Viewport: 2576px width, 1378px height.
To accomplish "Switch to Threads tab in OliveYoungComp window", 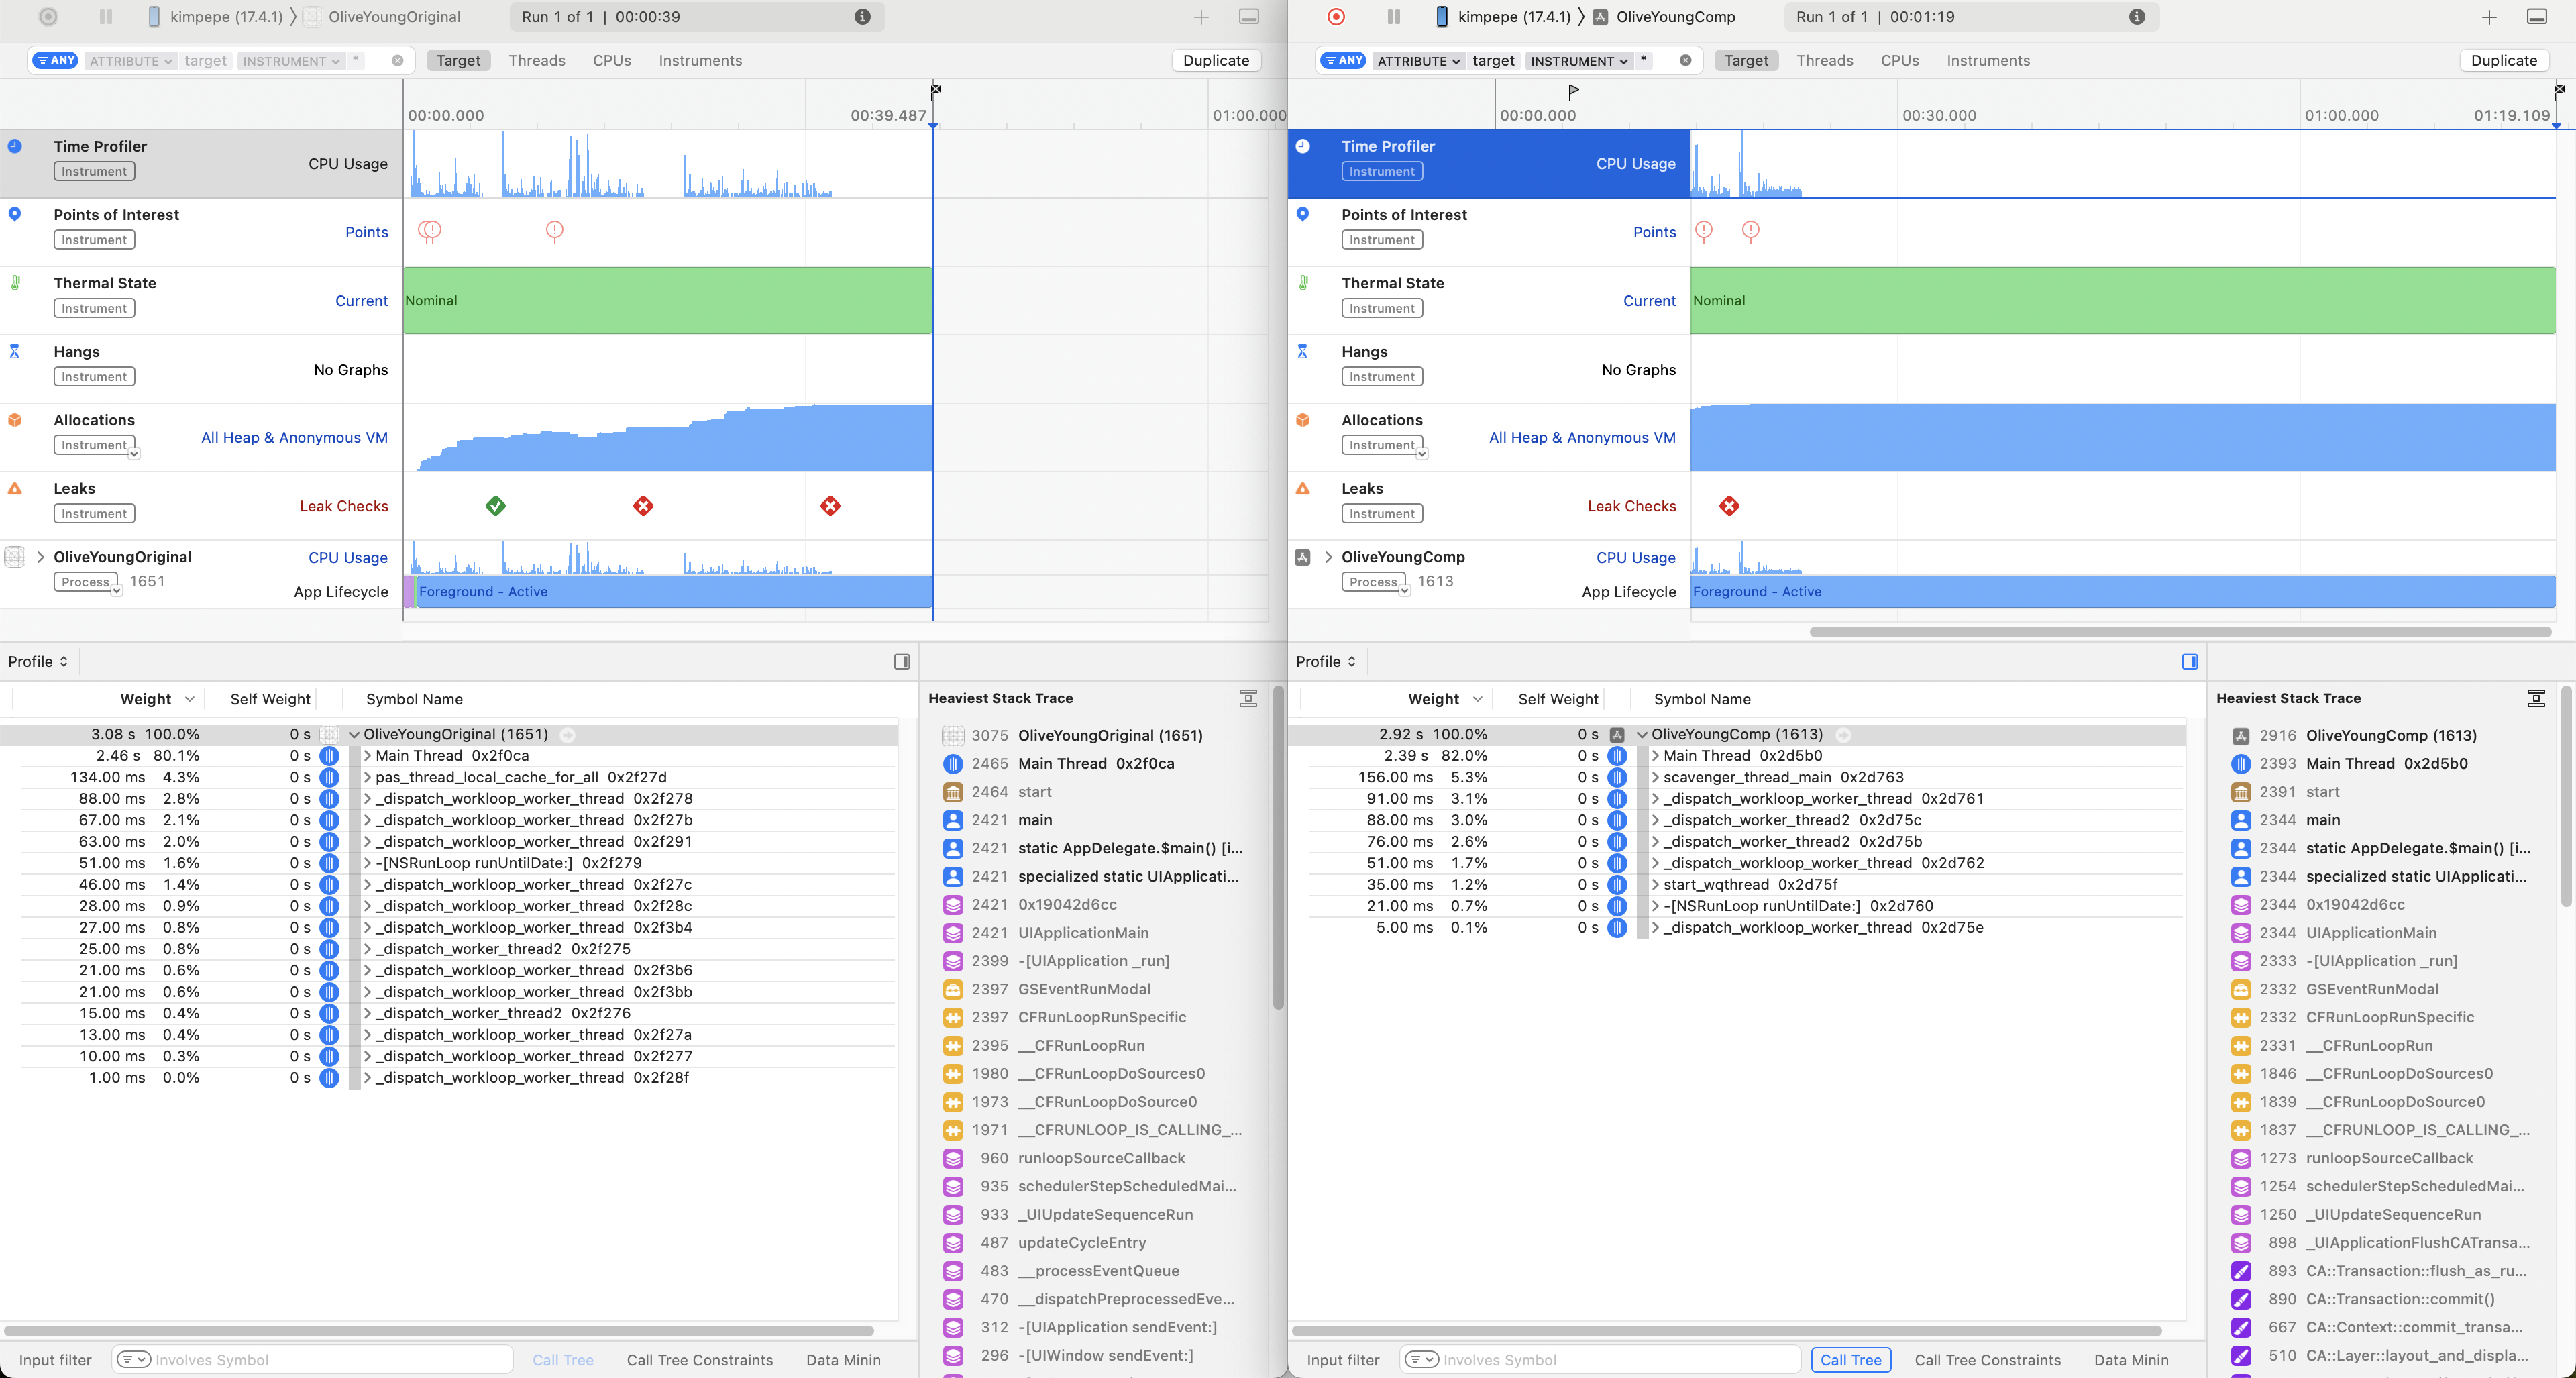I will [x=1825, y=60].
